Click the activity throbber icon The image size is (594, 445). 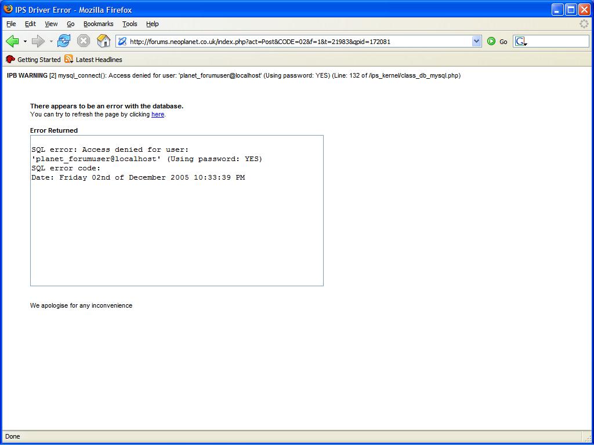point(584,24)
